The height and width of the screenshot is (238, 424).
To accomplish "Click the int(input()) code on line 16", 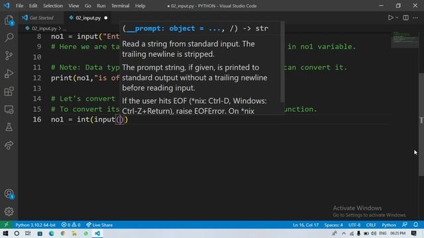I will [102, 119].
